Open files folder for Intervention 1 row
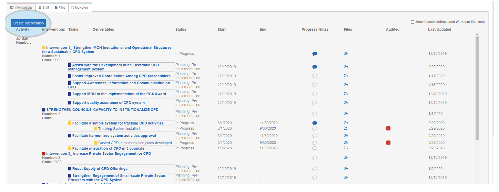The height and width of the screenshot is (192, 499). click(346, 54)
